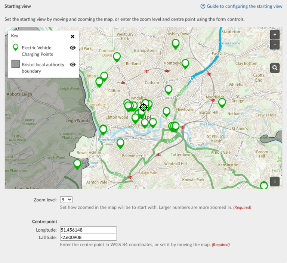Screen dimensions: 287x263
Task: Open the map search magnifier tool
Action: click(x=275, y=68)
